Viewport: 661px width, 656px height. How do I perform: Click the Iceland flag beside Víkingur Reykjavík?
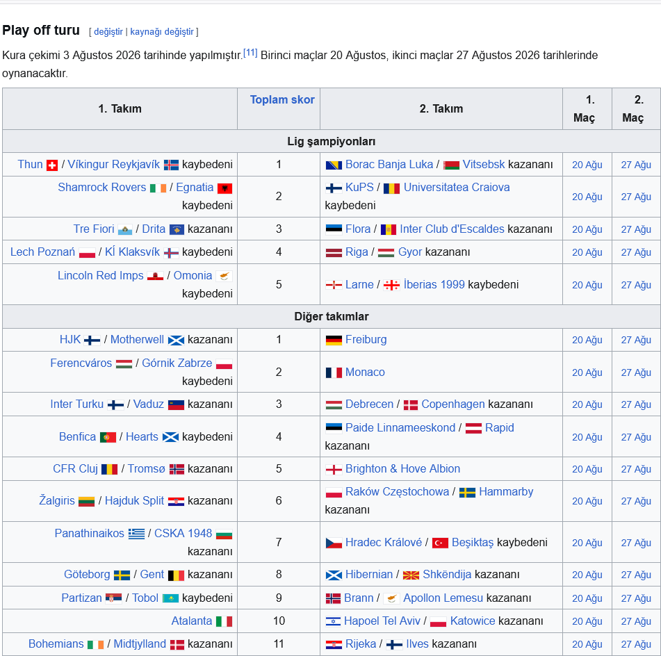(x=171, y=165)
